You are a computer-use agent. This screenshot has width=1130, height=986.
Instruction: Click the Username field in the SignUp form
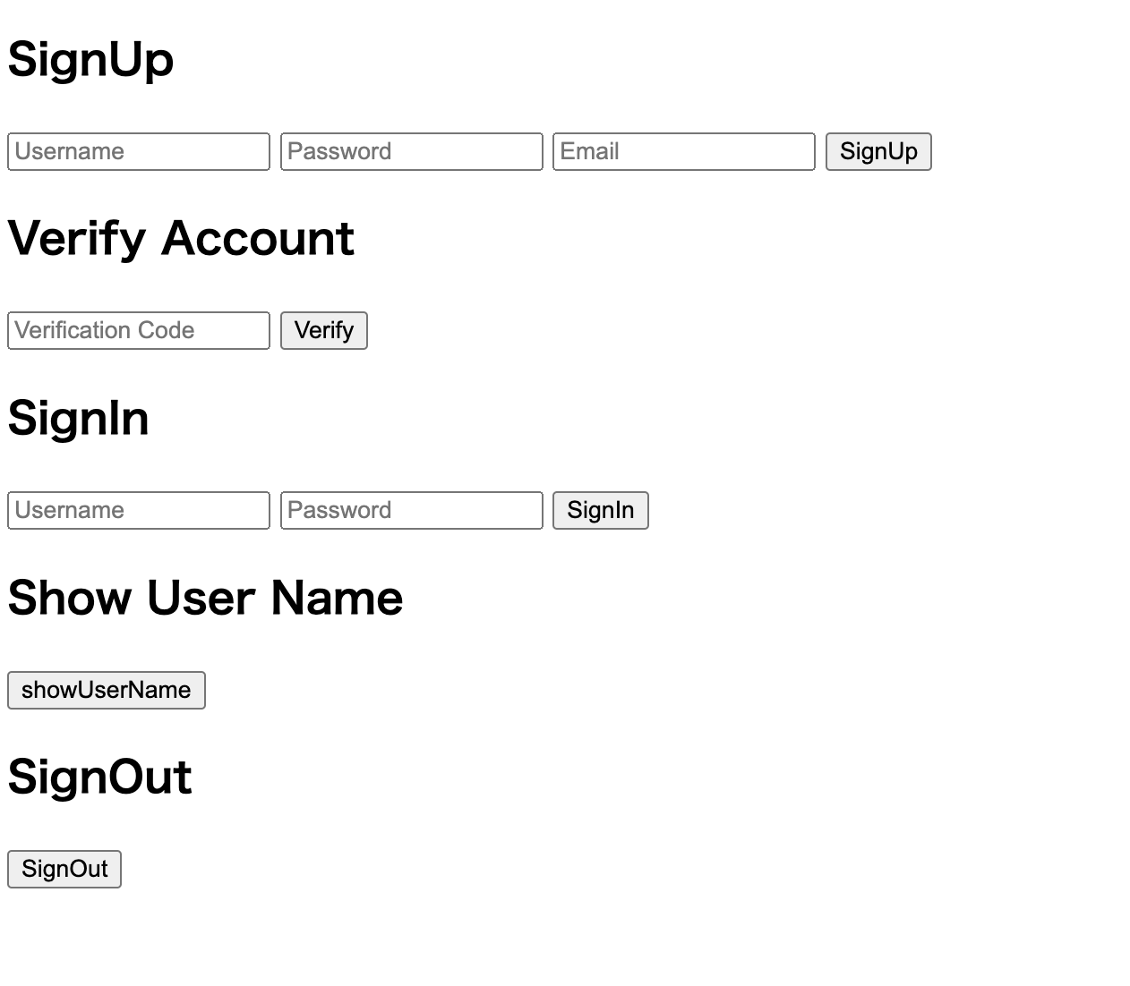click(138, 152)
